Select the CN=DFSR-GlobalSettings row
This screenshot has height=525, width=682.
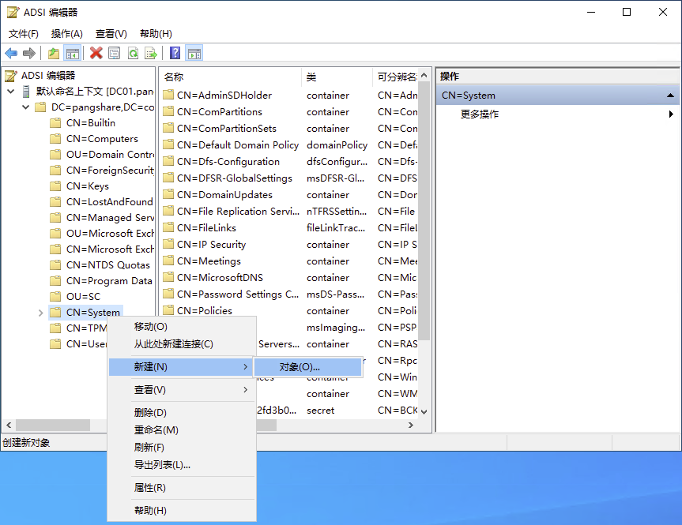click(290, 178)
